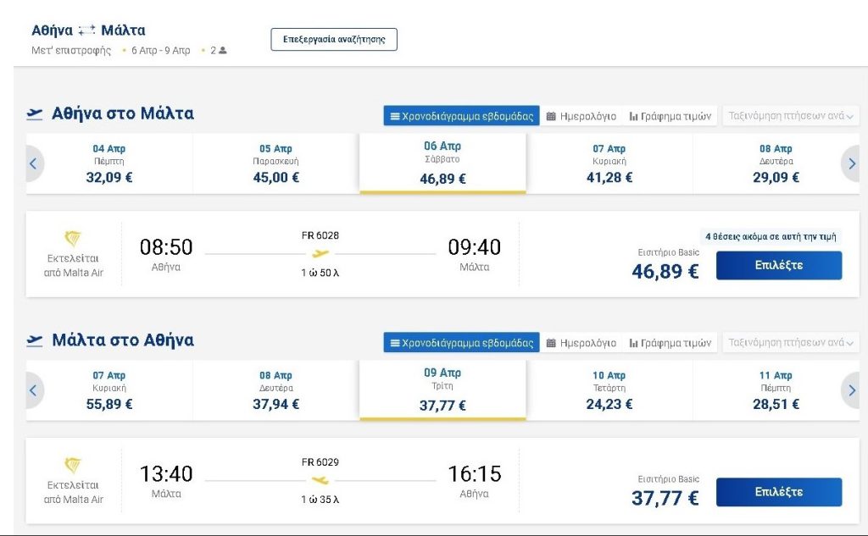Click next dates arrow for Malta to Athens
This screenshot has height=536, width=868.
(x=851, y=390)
